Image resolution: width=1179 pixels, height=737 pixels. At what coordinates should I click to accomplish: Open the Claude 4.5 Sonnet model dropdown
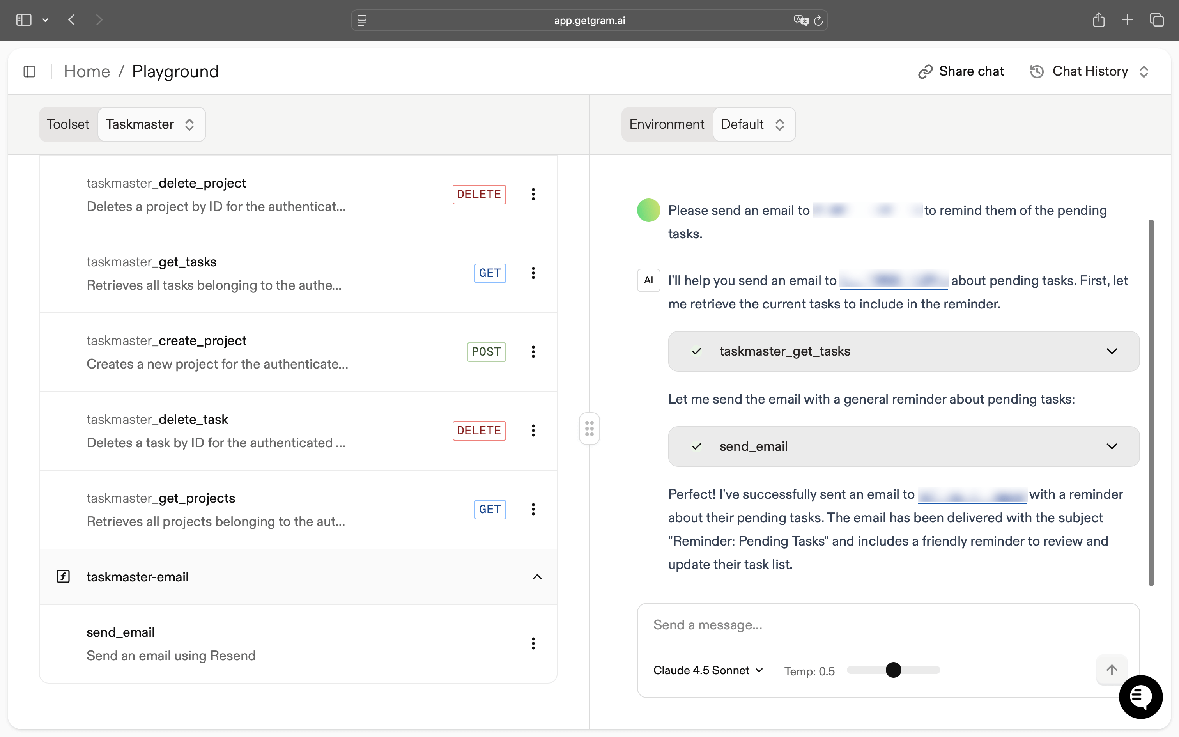(x=708, y=671)
